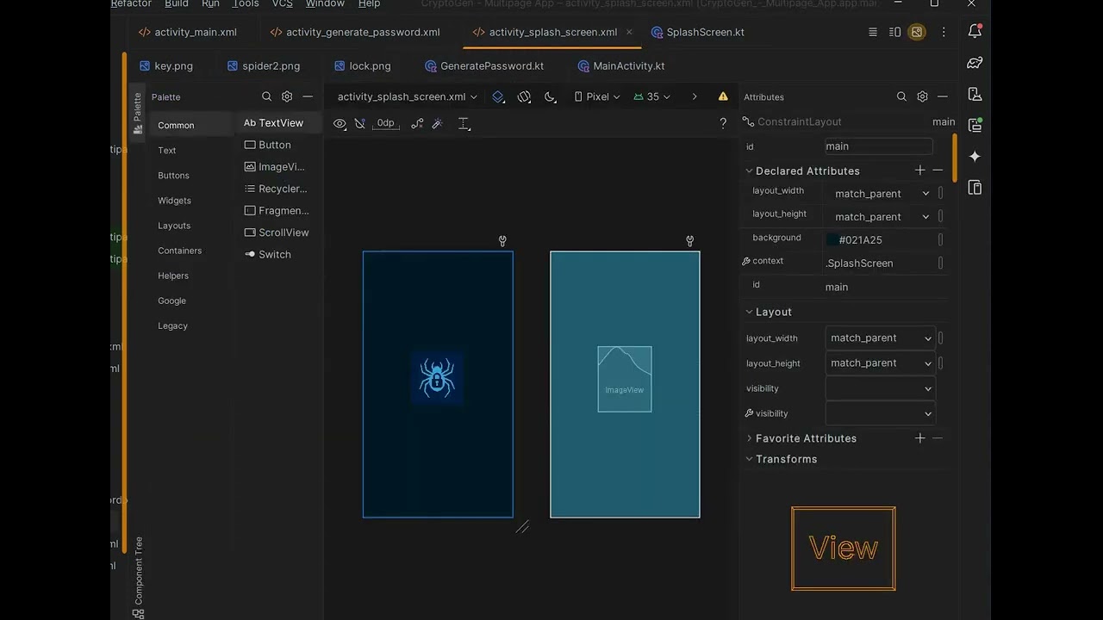Open the Device Manager side icon

[975, 94]
